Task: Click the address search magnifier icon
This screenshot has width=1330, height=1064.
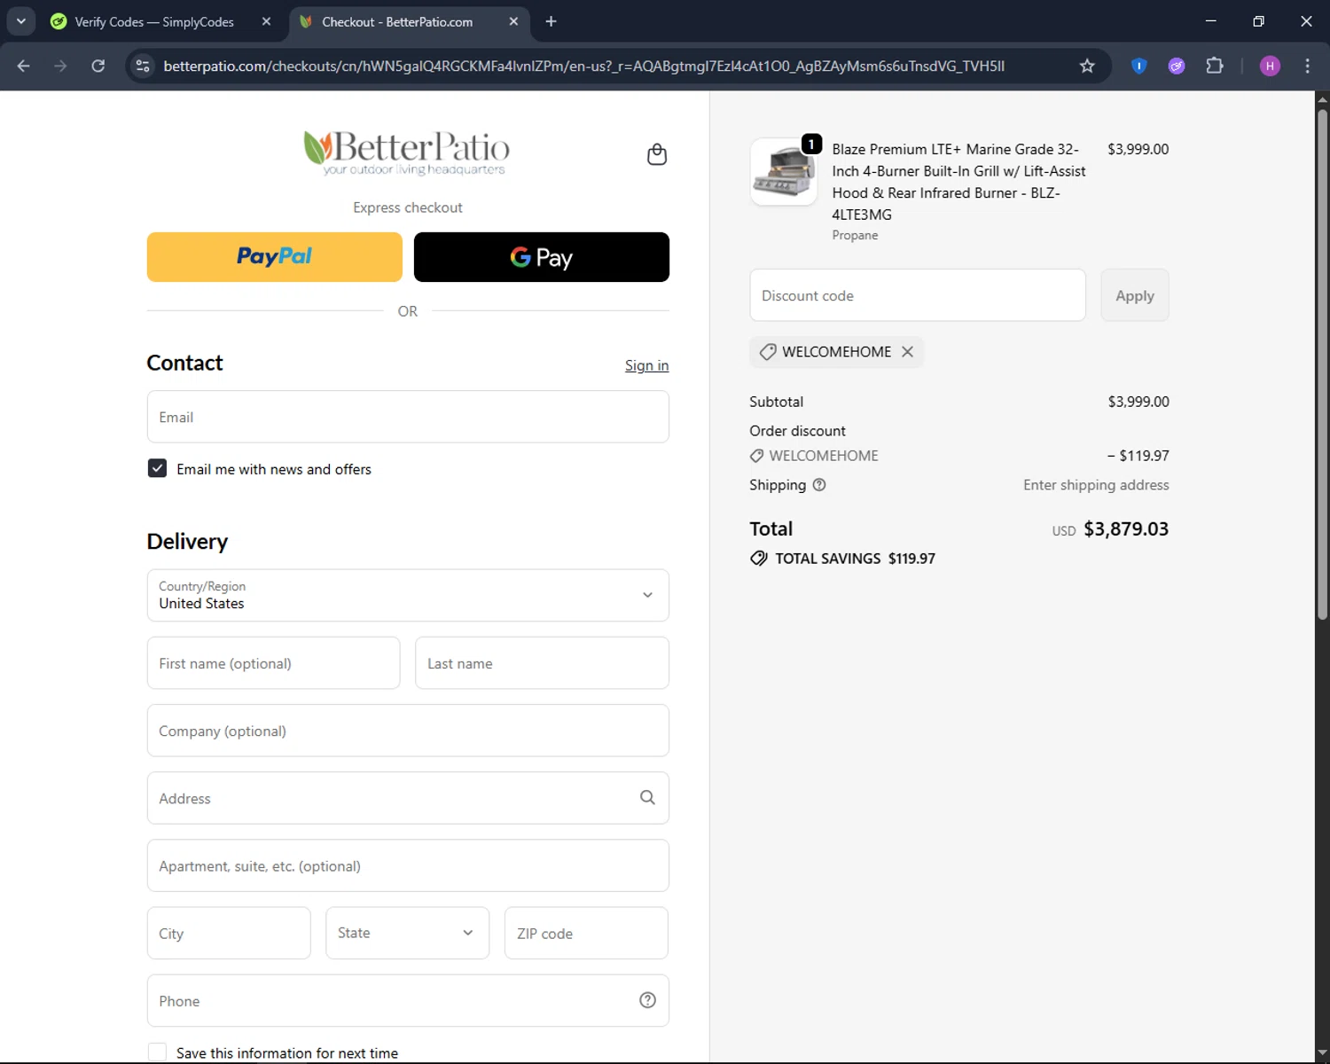Action: pyautogui.click(x=647, y=798)
